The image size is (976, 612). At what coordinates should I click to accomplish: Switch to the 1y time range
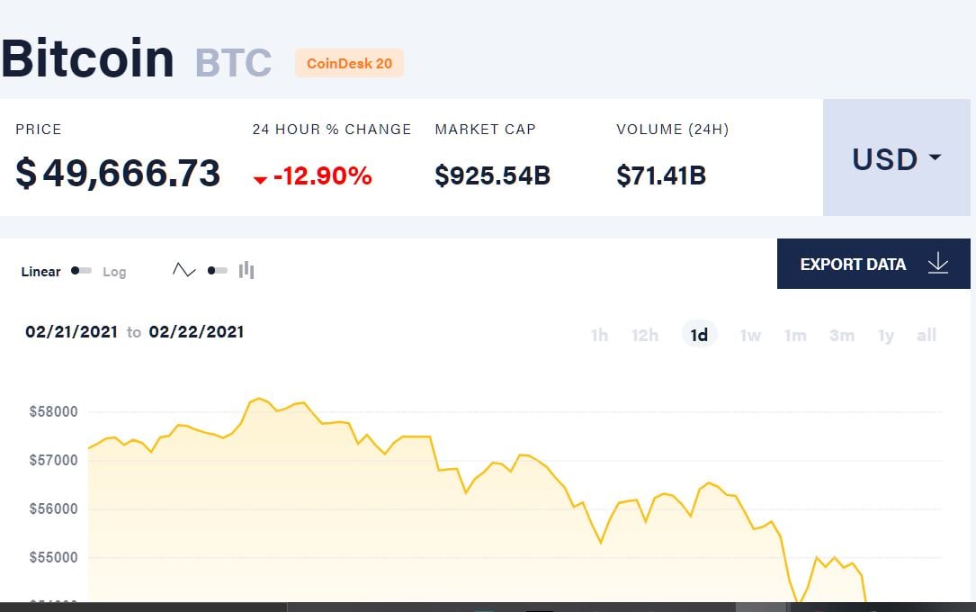point(886,336)
